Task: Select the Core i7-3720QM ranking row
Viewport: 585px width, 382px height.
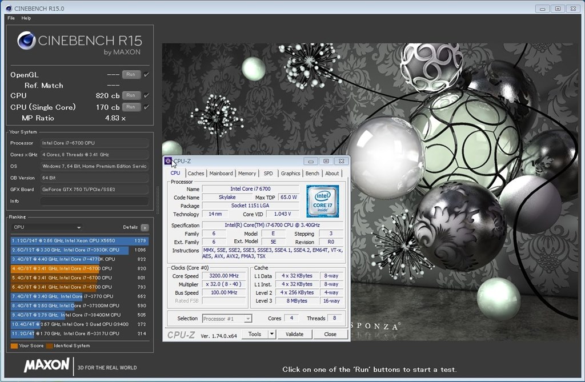Action: pyautogui.click(x=79, y=306)
